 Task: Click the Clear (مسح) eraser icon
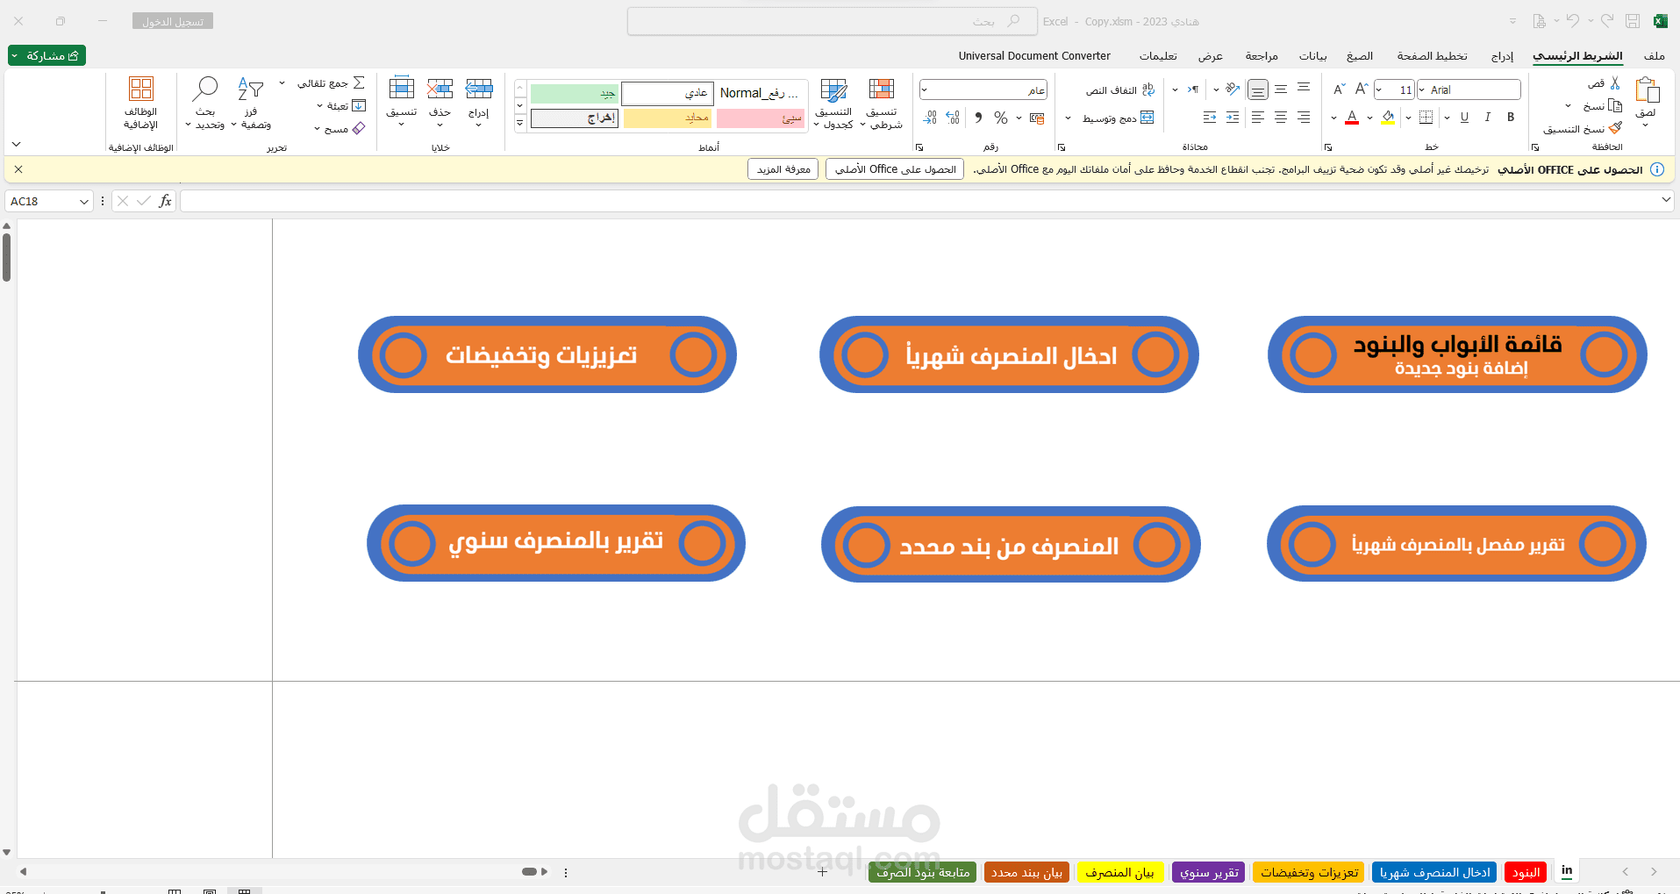pos(358,128)
